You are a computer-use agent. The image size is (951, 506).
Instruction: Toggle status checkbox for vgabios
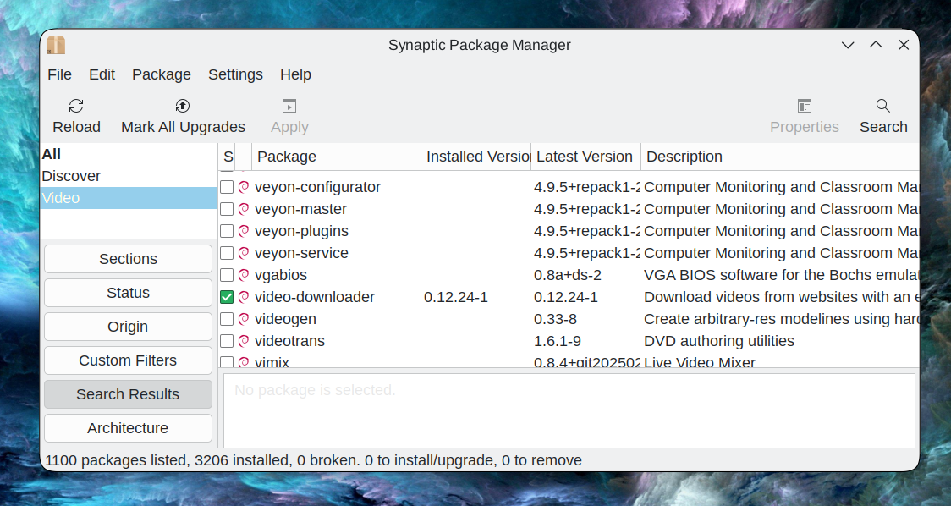tap(227, 275)
